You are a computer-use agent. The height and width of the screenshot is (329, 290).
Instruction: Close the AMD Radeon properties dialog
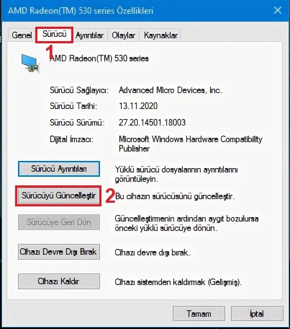click(278, 10)
